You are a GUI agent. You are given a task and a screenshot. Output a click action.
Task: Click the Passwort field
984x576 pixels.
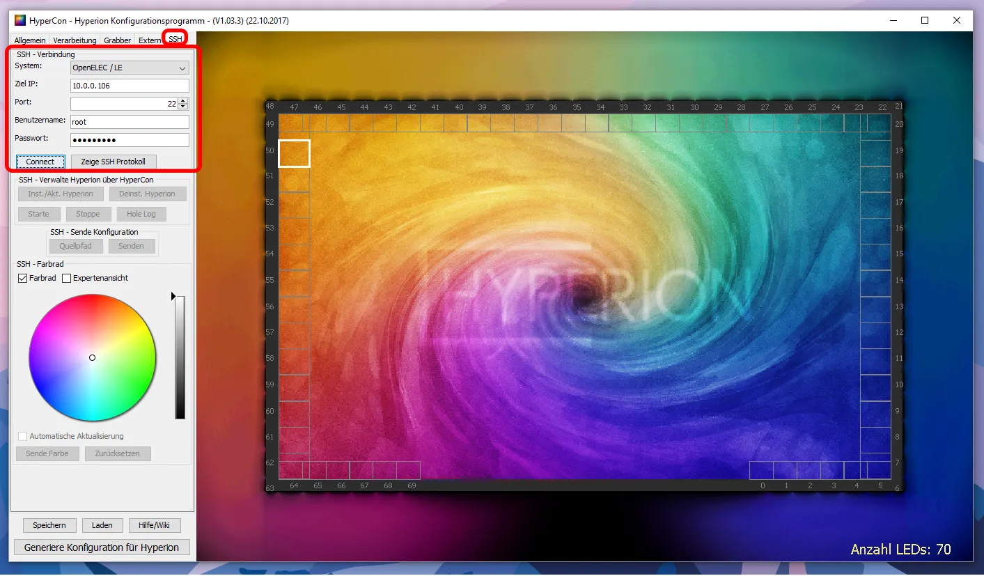130,140
